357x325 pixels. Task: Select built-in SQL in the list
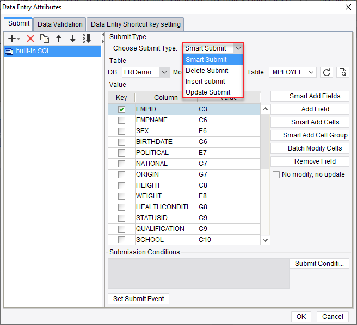coord(52,51)
